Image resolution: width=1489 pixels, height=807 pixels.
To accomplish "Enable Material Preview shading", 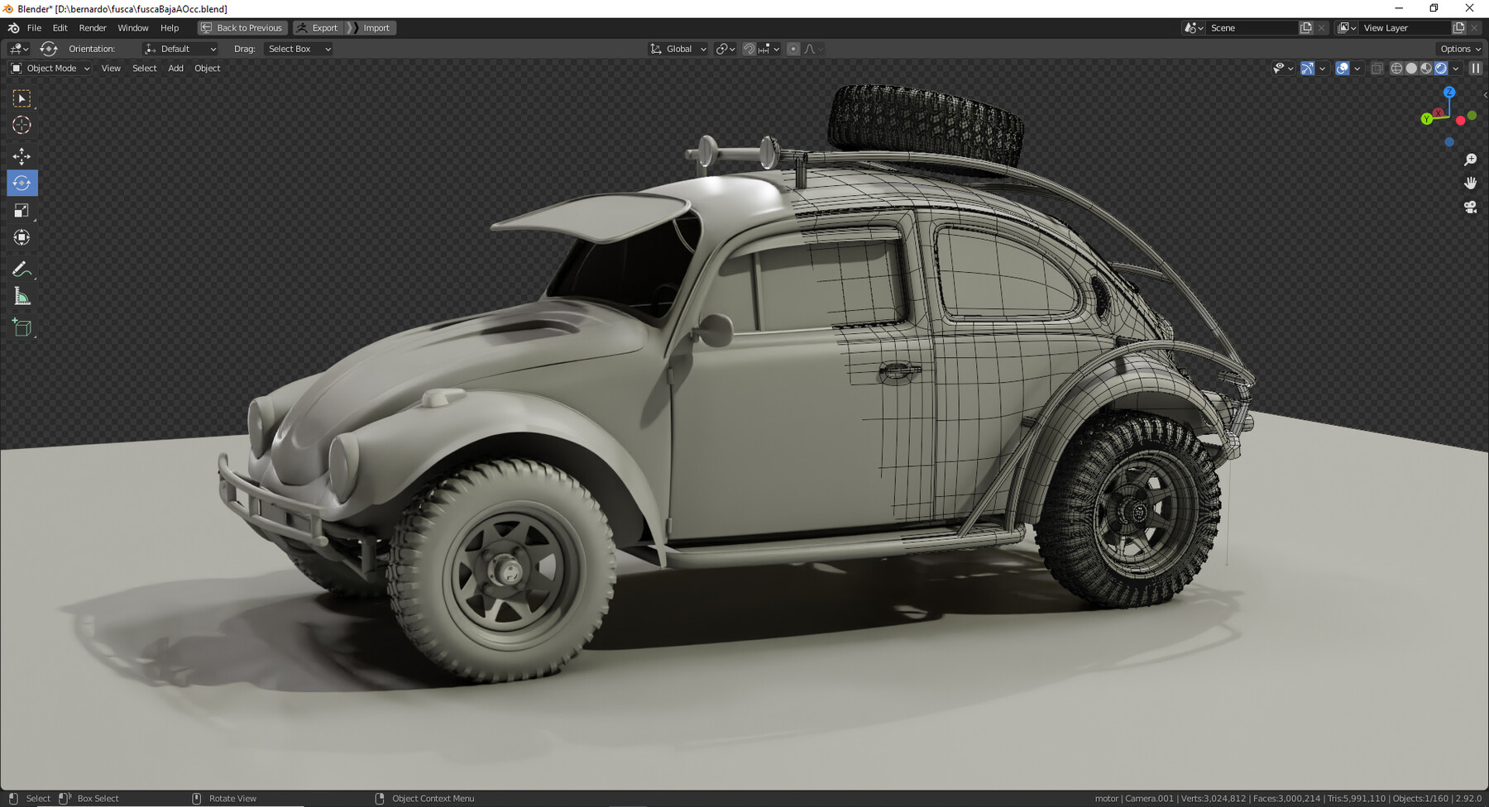I will (1425, 69).
